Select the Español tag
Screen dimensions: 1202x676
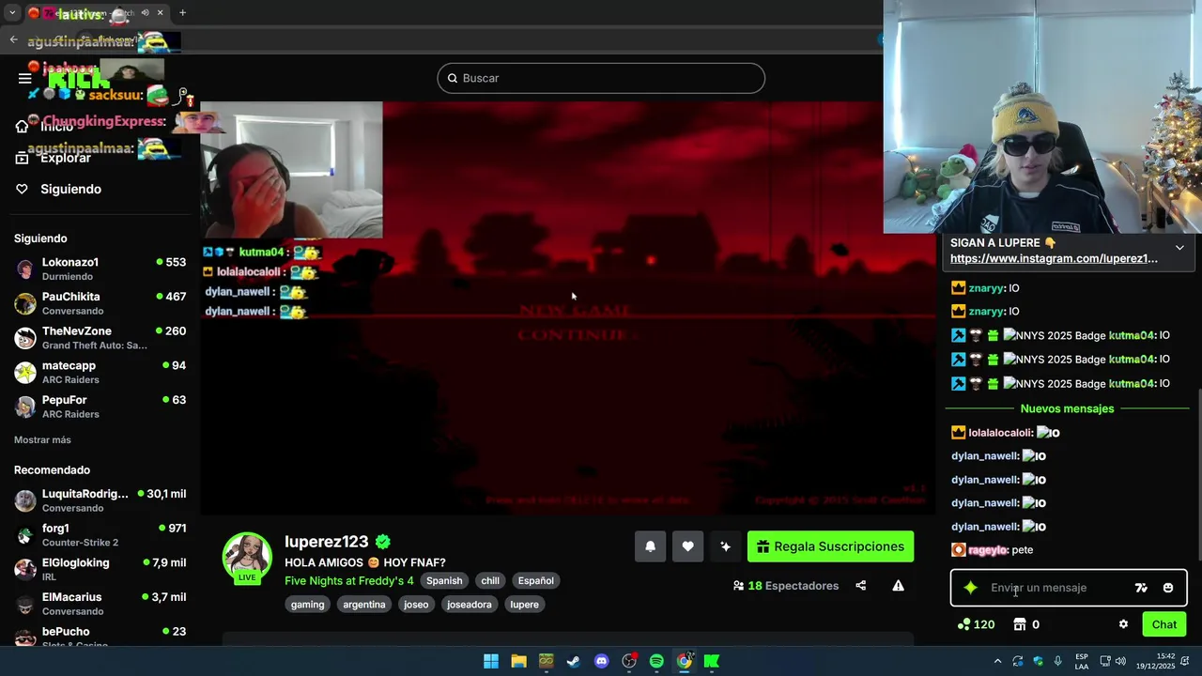536,580
